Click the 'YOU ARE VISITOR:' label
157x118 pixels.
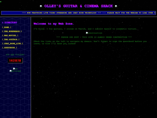point(15,55)
